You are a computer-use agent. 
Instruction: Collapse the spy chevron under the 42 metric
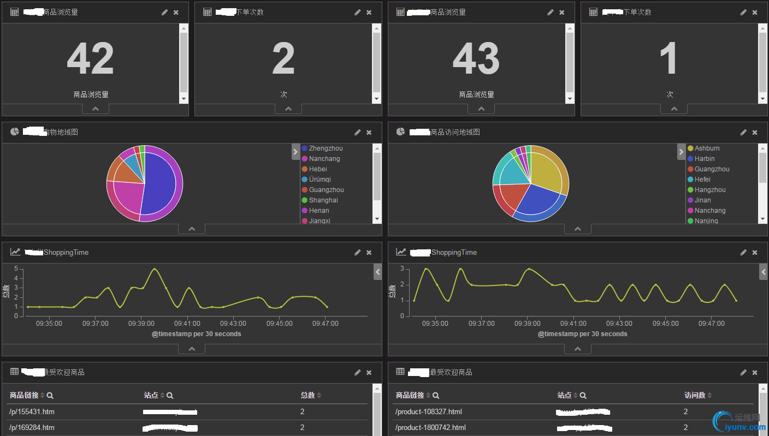pos(96,109)
